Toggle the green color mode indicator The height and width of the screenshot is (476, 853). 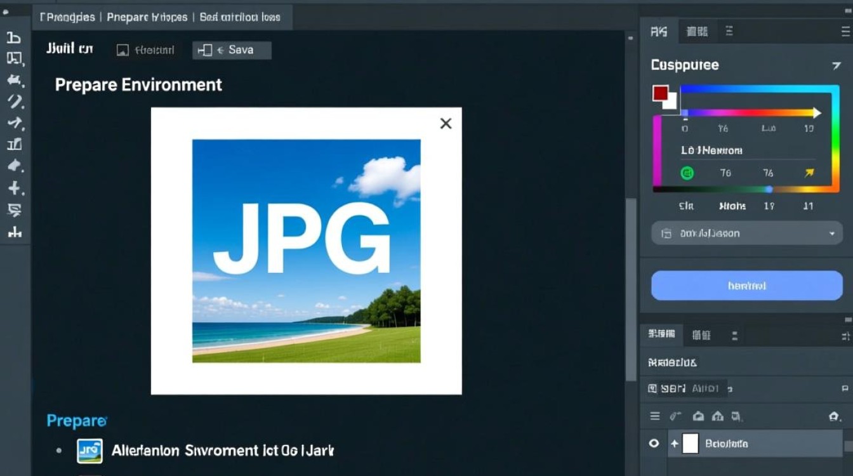[x=686, y=172]
